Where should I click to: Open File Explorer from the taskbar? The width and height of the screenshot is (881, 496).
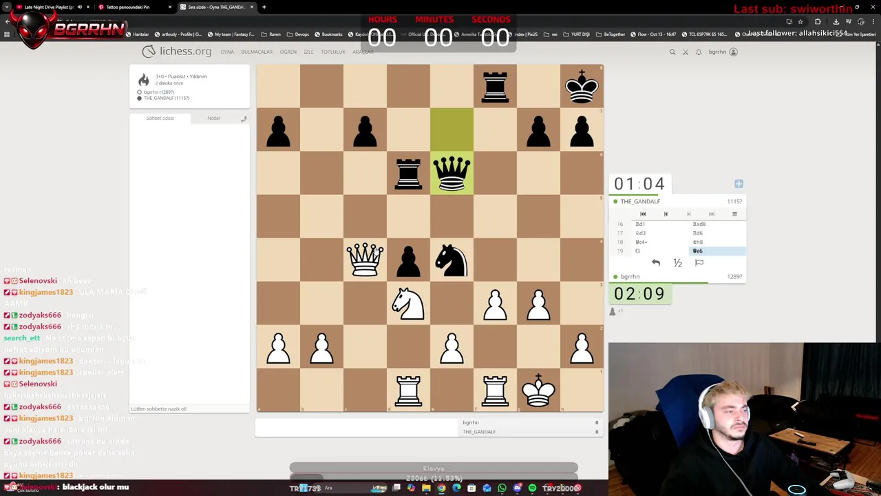click(426, 488)
